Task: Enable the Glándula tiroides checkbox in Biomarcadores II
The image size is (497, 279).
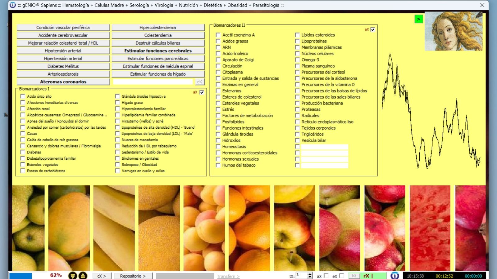Action: click(x=218, y=134)
